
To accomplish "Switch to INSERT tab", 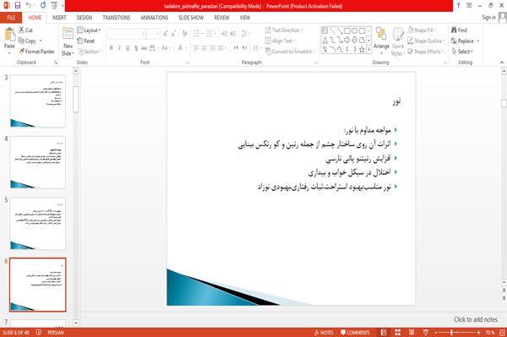I will 59,18.
